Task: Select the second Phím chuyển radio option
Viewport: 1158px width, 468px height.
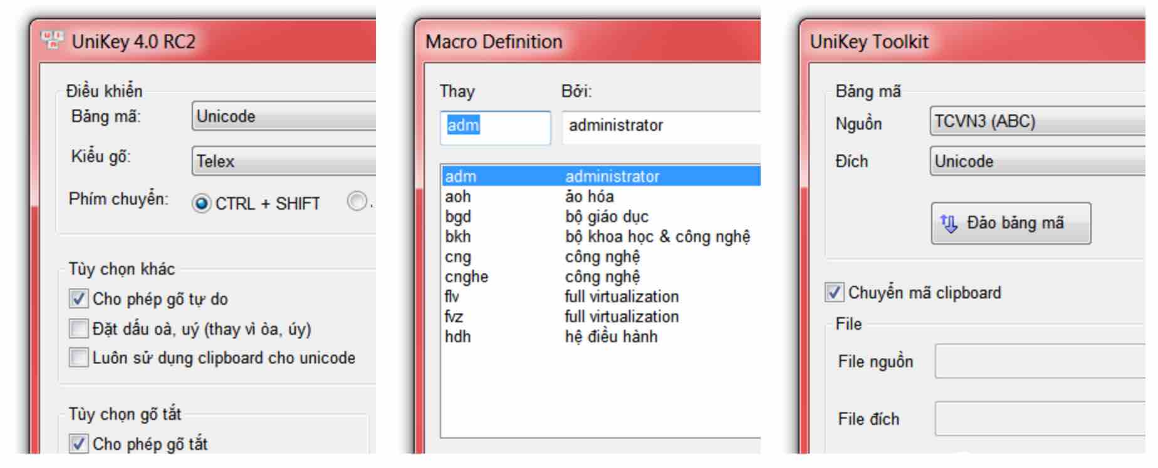Action: (357, 201)
